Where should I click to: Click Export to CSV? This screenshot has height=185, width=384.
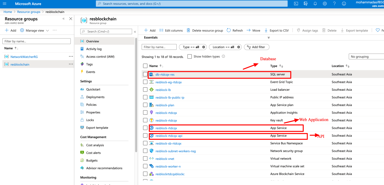pyautogui.click(x=276, y=30)
